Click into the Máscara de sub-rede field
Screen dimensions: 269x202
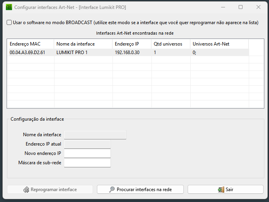coord(87,163)
